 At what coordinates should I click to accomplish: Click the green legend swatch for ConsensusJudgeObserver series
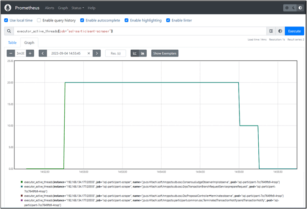(x=21, y=182)
